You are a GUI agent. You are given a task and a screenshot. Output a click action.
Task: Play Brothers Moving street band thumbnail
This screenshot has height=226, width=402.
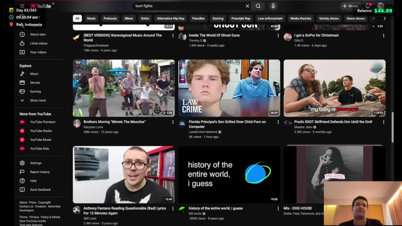tap(124, 88)
